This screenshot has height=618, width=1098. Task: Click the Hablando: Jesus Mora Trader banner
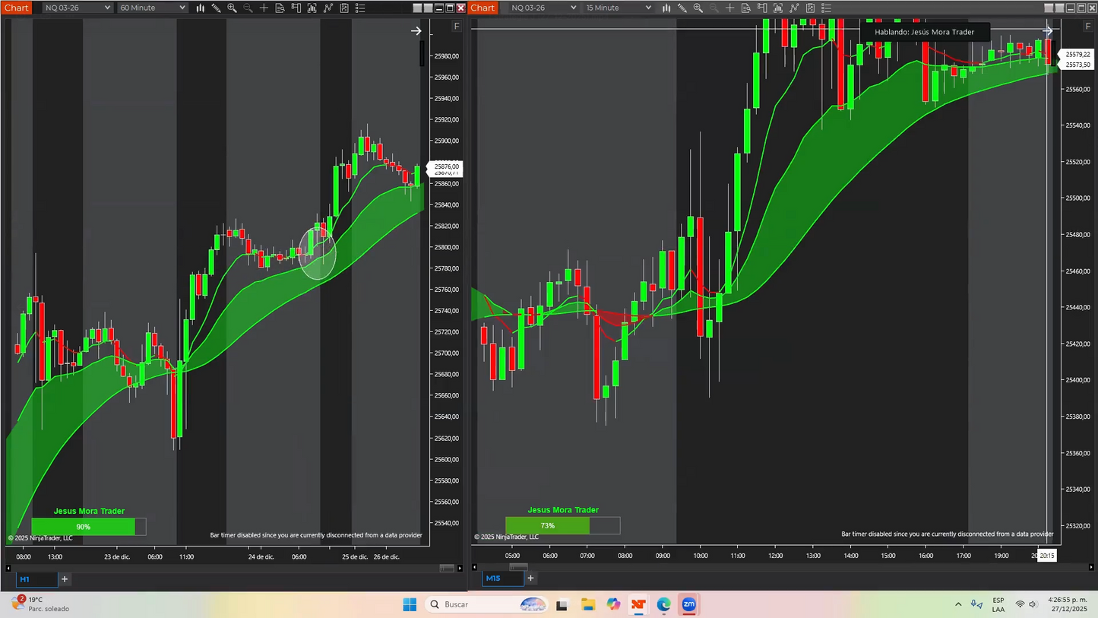coord(924,32)
